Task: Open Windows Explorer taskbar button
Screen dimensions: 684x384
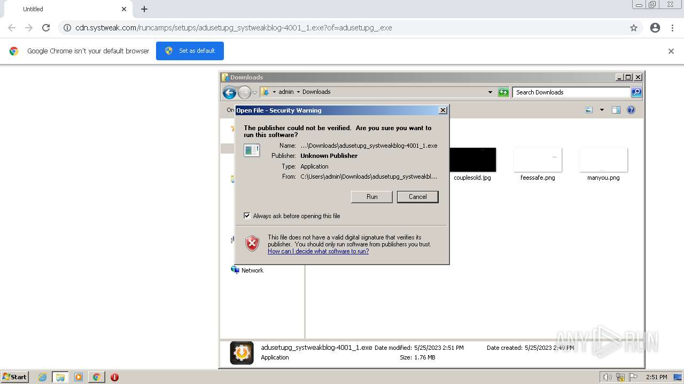Action: (x=60, y=377)
